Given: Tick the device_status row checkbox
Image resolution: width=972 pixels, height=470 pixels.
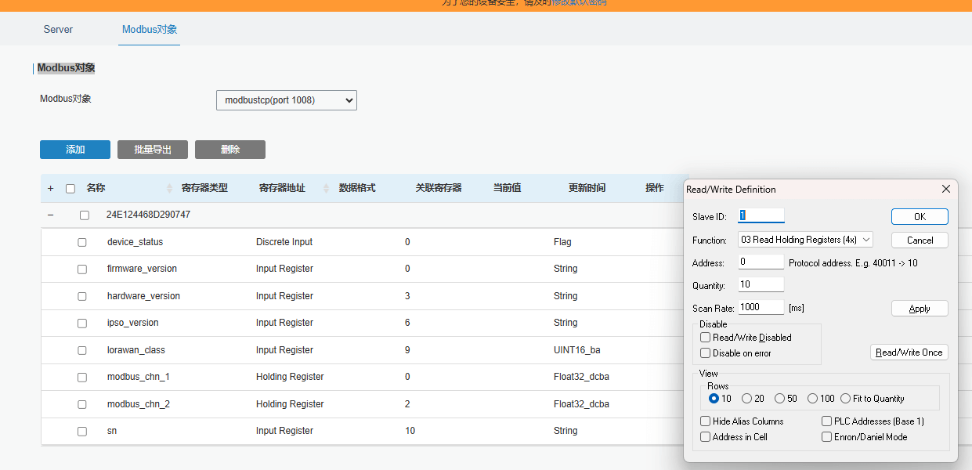Looking at the screenshot, I should [82, 243].
